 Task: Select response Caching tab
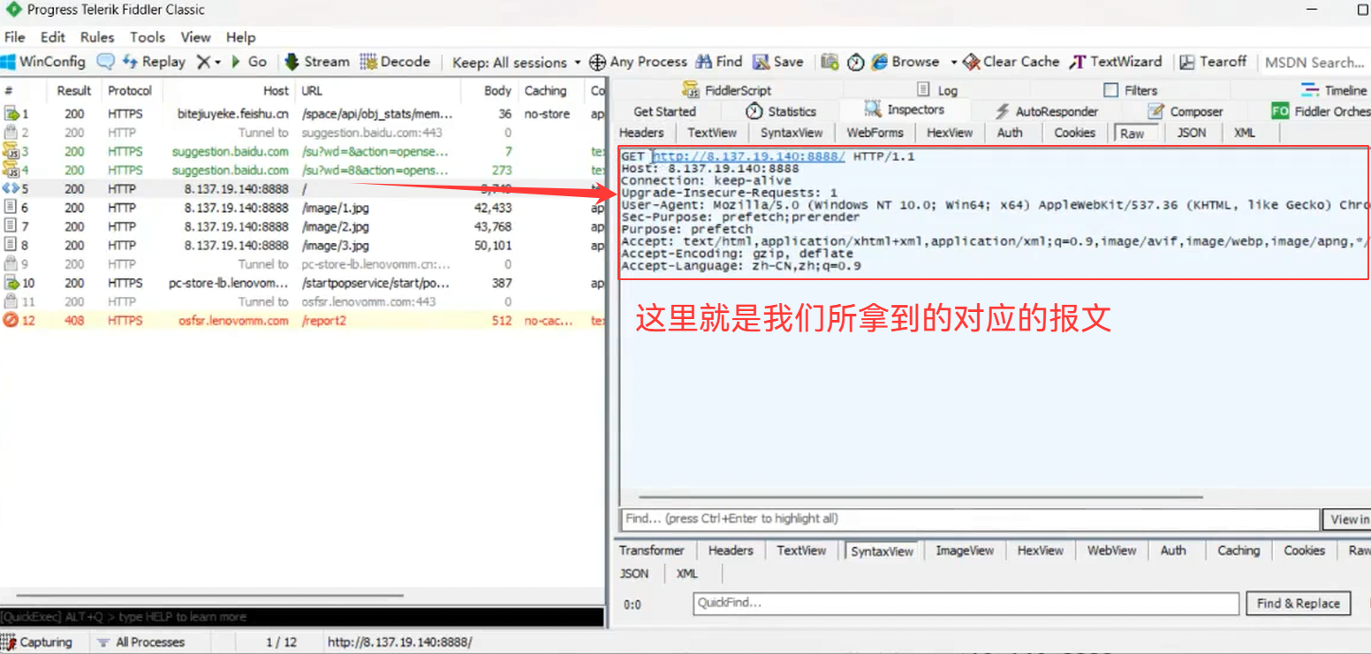click(1238, 550)
